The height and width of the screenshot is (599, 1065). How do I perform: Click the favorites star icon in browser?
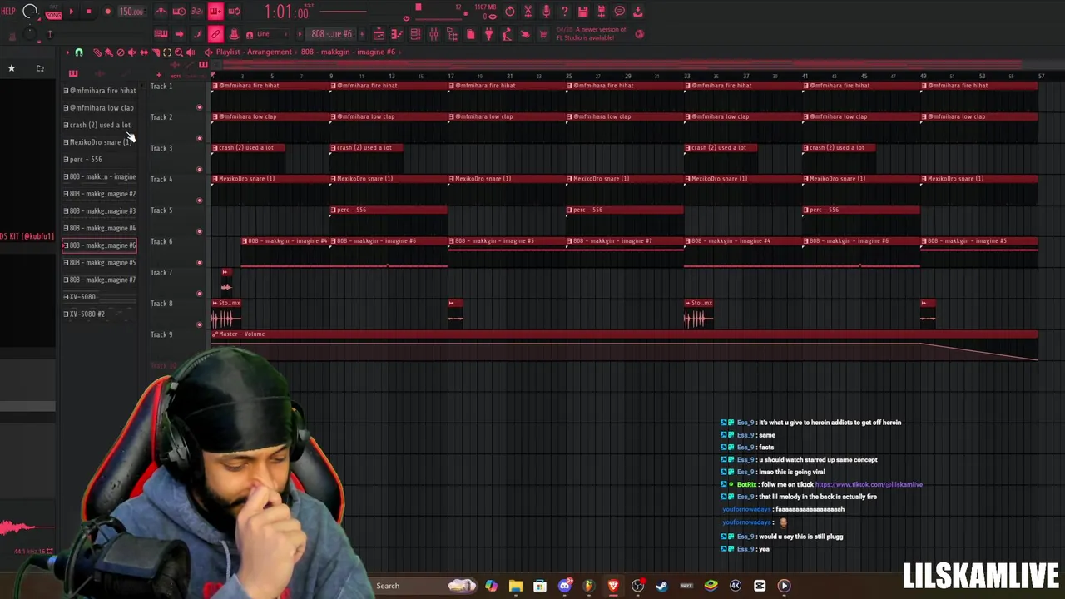[x=12, y=68]
